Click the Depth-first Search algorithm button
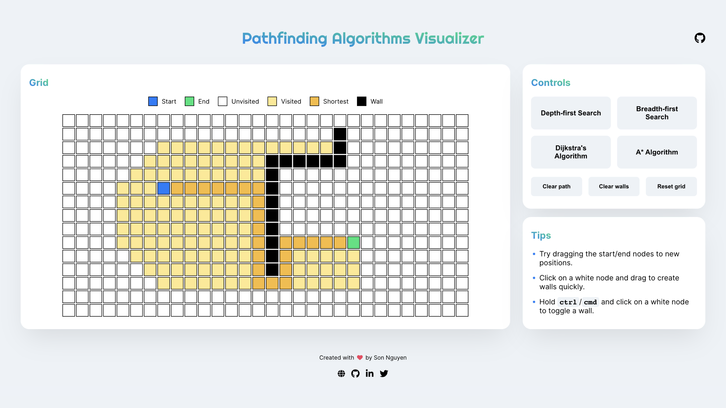 [x=571, y=113]
